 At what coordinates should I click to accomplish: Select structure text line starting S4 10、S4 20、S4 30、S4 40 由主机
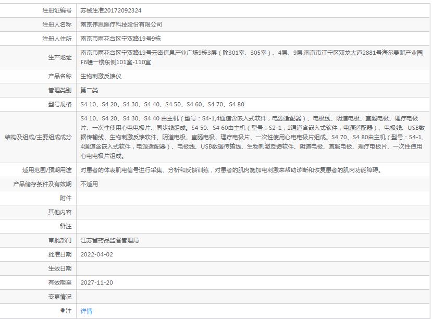click(x=249, y=118)
